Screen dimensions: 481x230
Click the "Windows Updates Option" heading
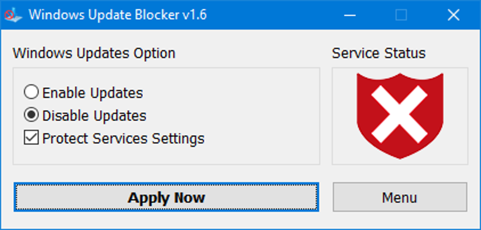click(x=94, y=53)
